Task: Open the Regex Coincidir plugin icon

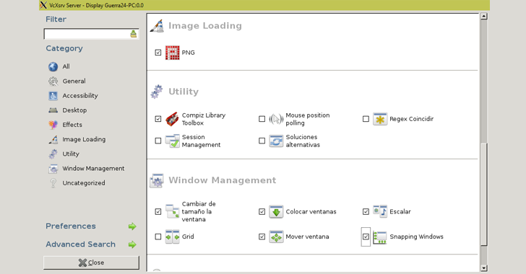Action: (380, 119)
